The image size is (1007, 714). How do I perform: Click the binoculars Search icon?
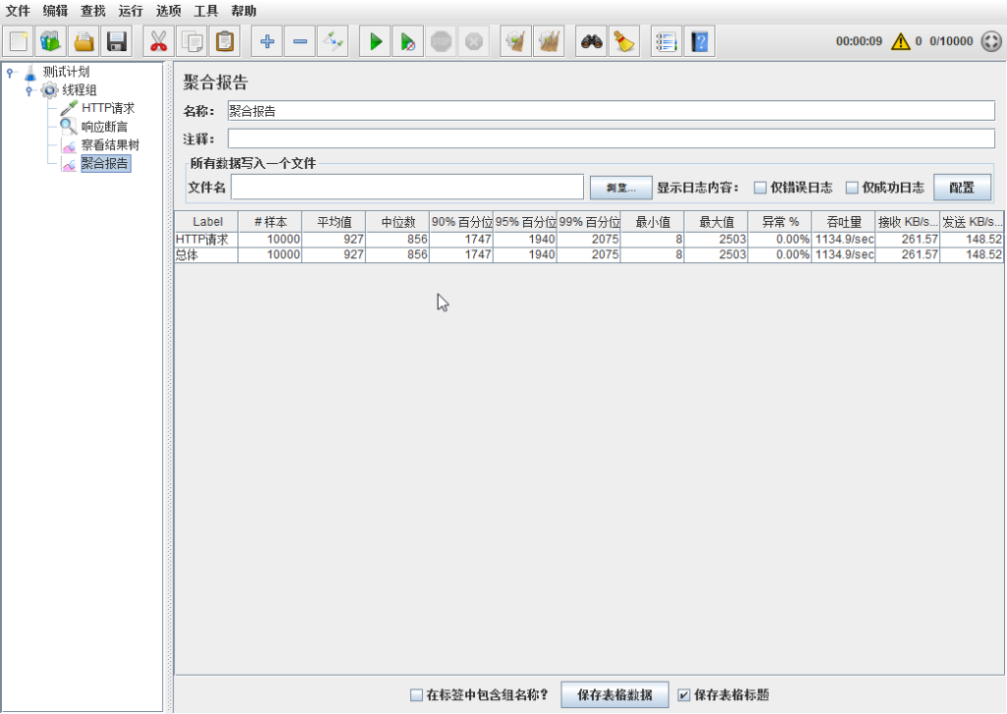pyautogui.click(x=590, y=42)
